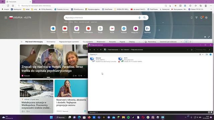Add a new quick link with plus

pyautogui.click(x=159, y=30)
